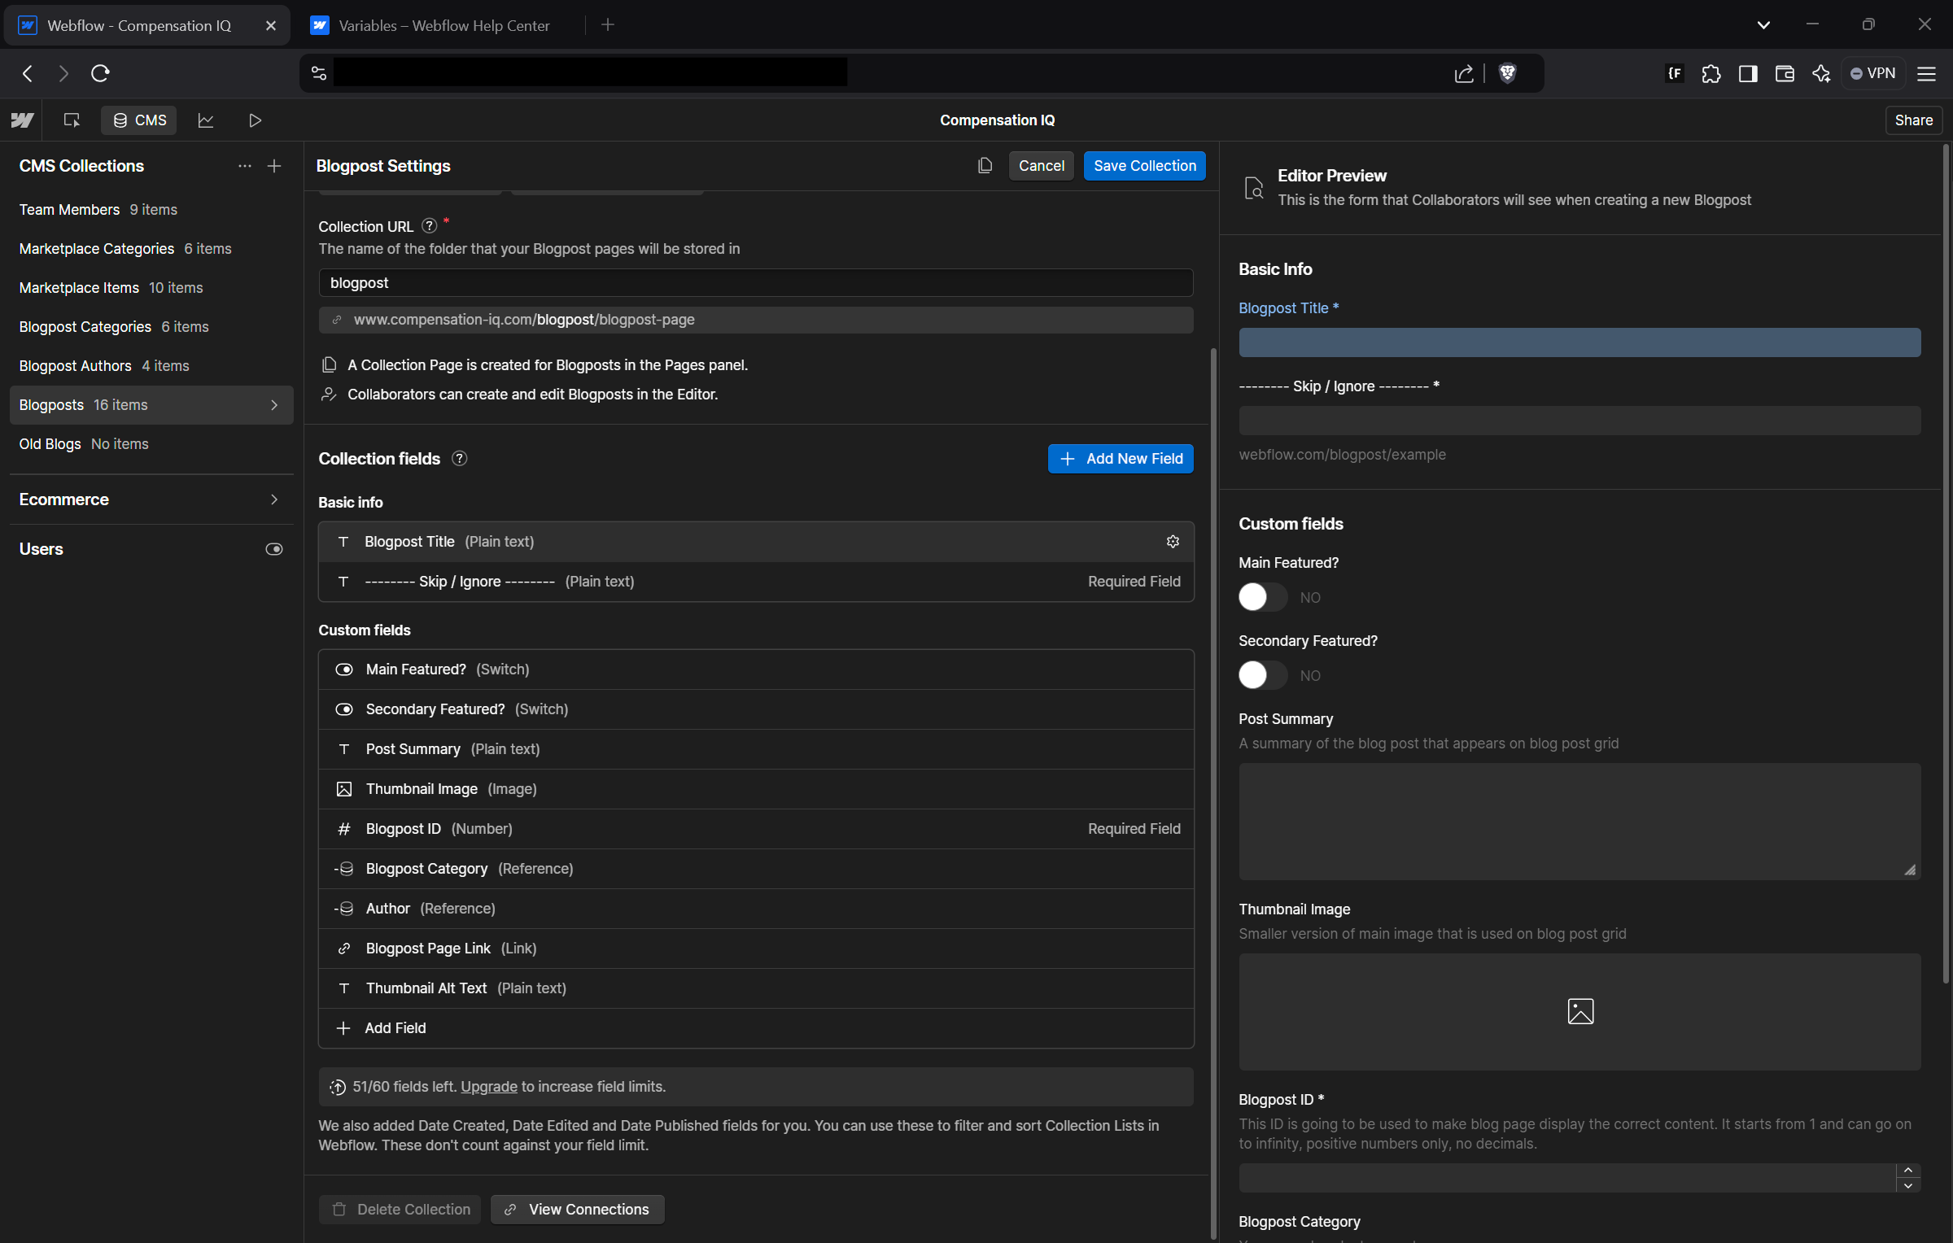Click the Collection URL input field
Image resolution: width=1953 pixels, height=1243 pixels.
coord(756,283)
